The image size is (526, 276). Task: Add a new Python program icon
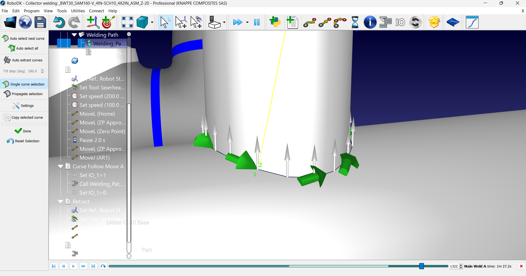[275, 22]
